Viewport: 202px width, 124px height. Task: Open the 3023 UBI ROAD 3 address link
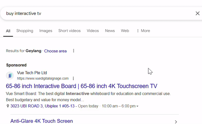click(x=42, y=106)
